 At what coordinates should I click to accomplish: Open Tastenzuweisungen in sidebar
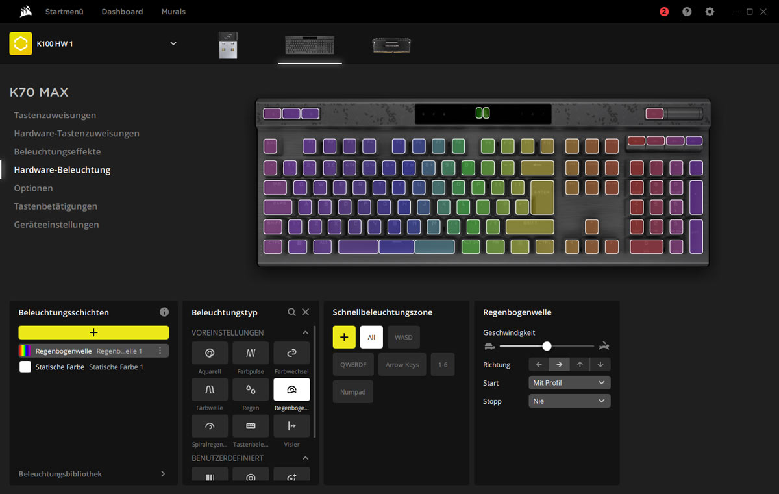[x=55, y=116]
